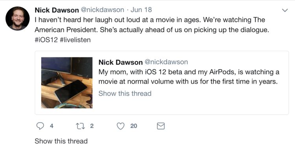Open Nick Dawson's name in the quoted tweet
The height and width of the screenshot is (150, 295).
point(121,62)
